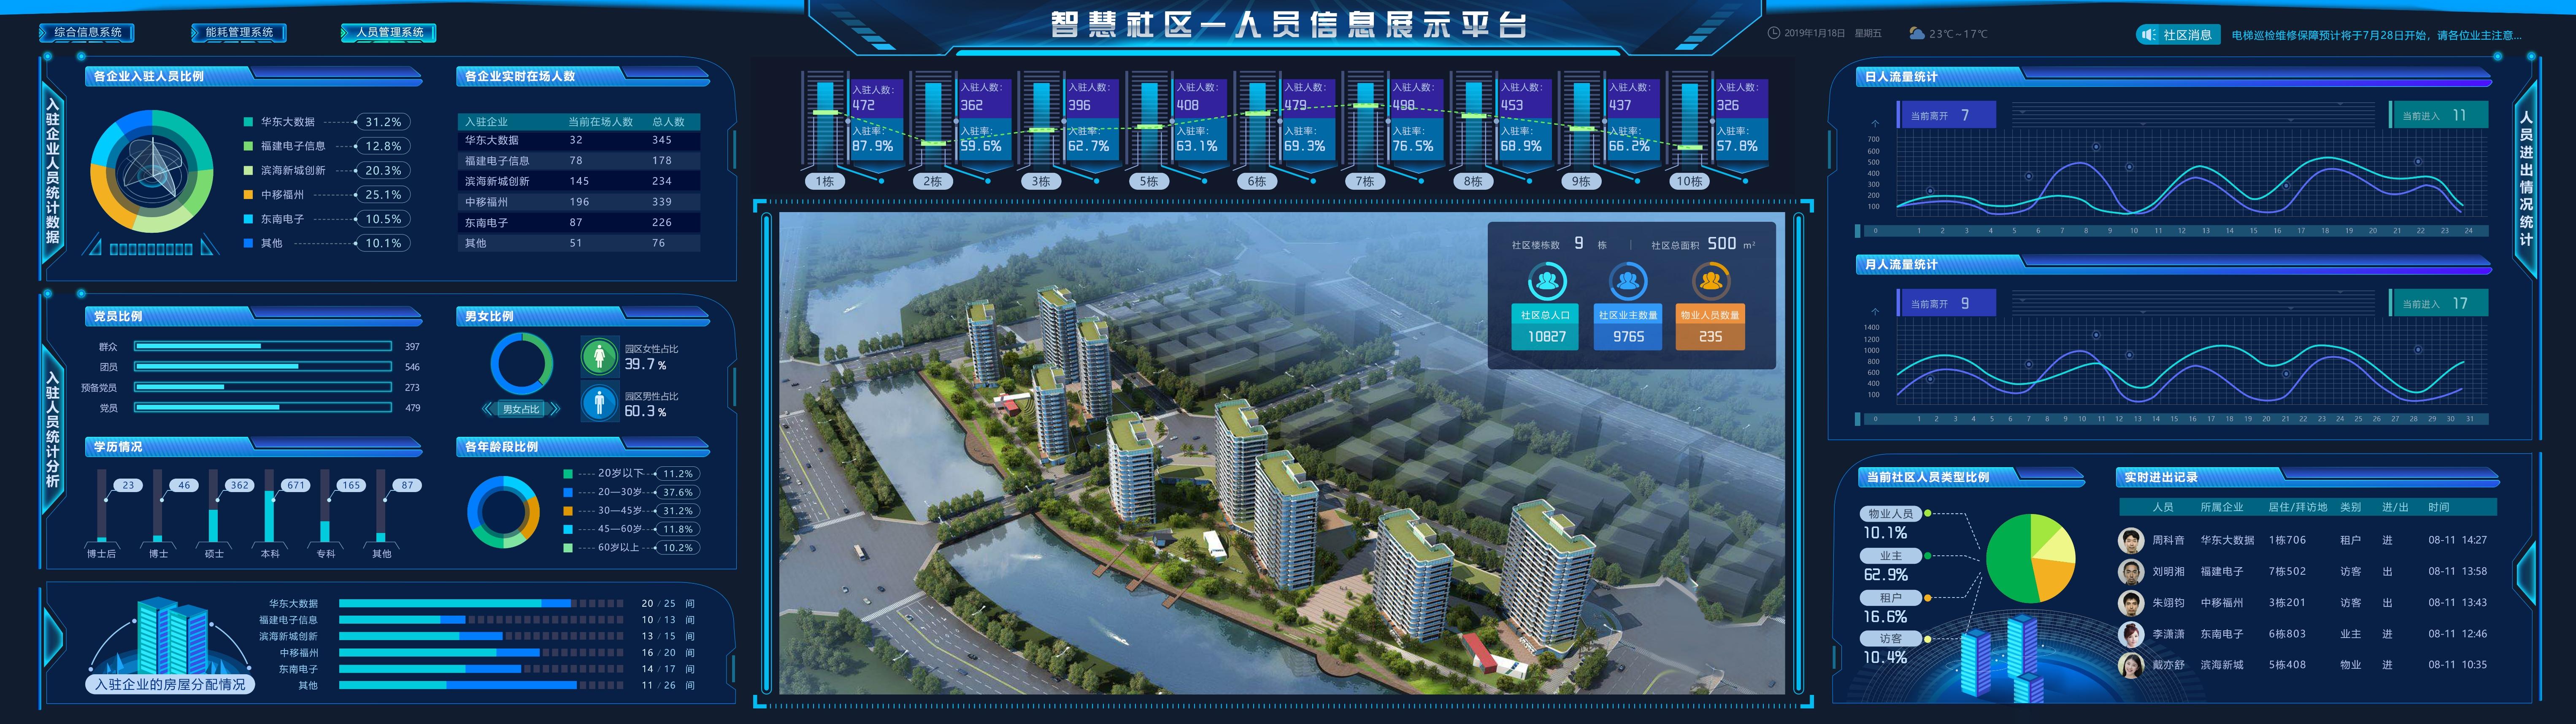Toggle the 福建电子信息 legend square

248,146
